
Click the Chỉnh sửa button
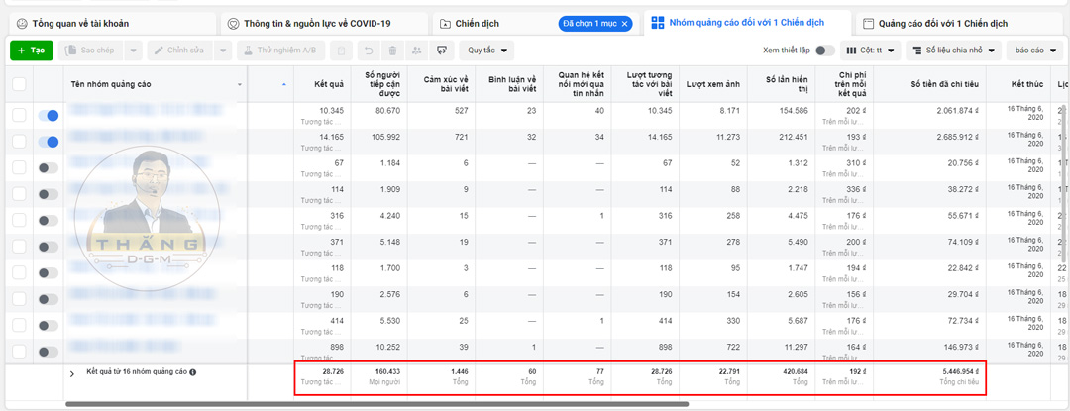[181, 51]
